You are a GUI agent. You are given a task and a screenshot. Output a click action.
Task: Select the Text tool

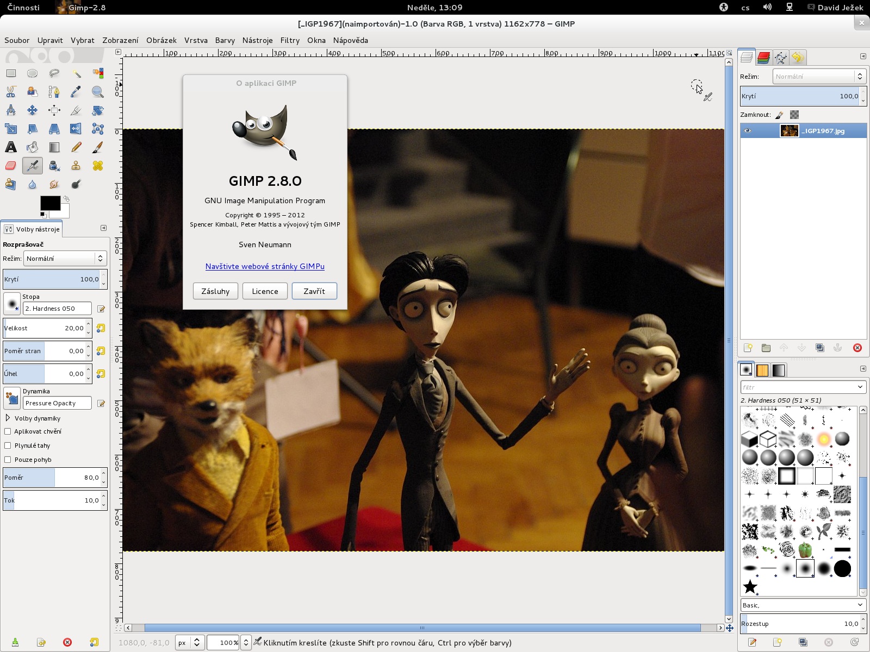[x=11, y=147]
